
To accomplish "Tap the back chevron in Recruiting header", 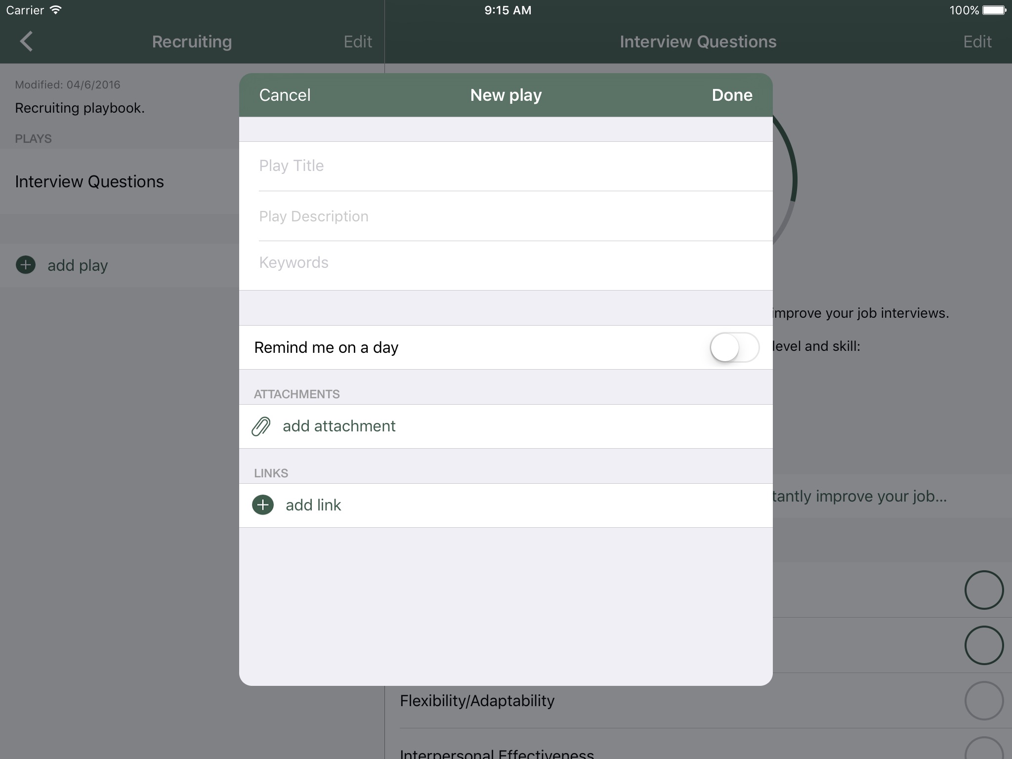I will click(26, 42).
